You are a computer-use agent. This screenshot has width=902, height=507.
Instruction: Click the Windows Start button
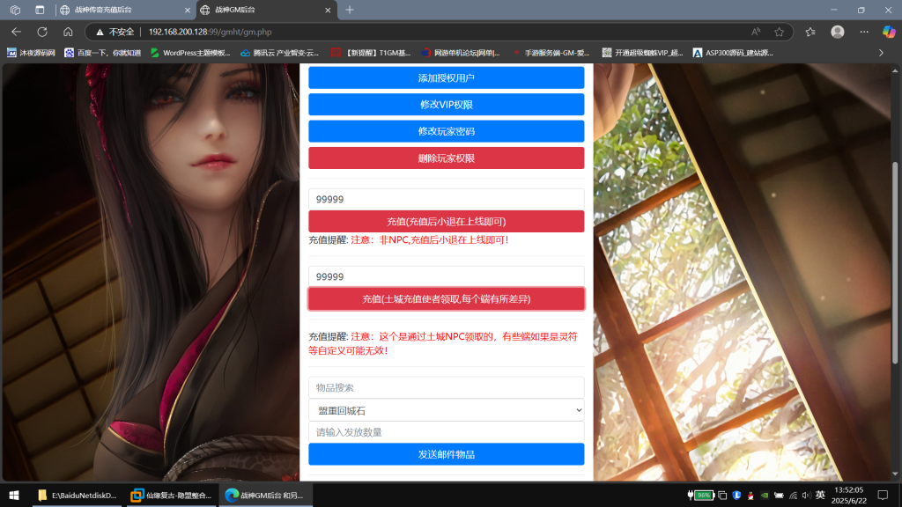[x=13, y=496]
